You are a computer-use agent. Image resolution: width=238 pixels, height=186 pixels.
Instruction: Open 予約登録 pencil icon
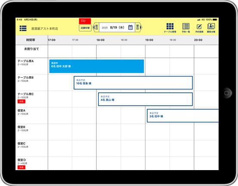199,27
